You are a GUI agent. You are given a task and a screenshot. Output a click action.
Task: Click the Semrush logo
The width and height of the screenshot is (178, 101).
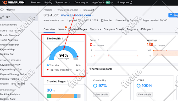click(13, 2)
